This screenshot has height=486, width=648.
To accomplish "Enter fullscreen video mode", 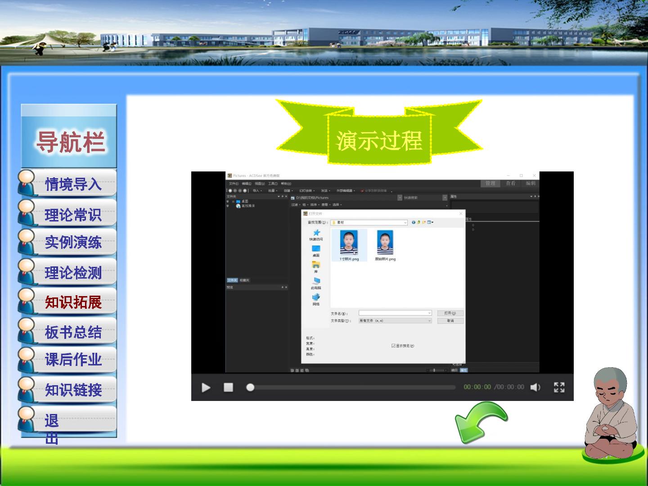I will point(559,387).
